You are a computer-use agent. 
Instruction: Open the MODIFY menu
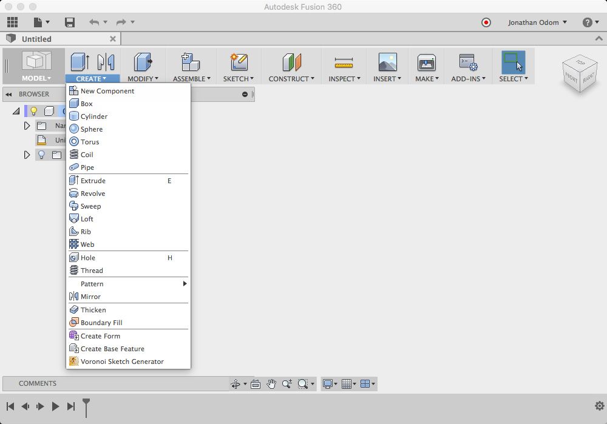pos(143,78)
